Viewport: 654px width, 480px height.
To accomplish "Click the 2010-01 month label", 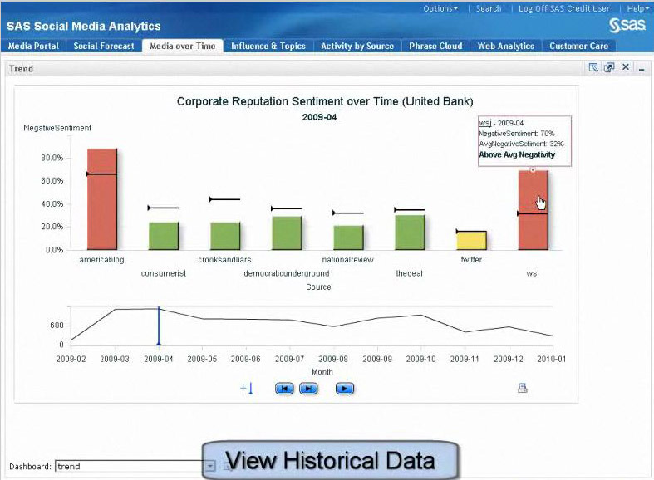I will click(552, 359).
